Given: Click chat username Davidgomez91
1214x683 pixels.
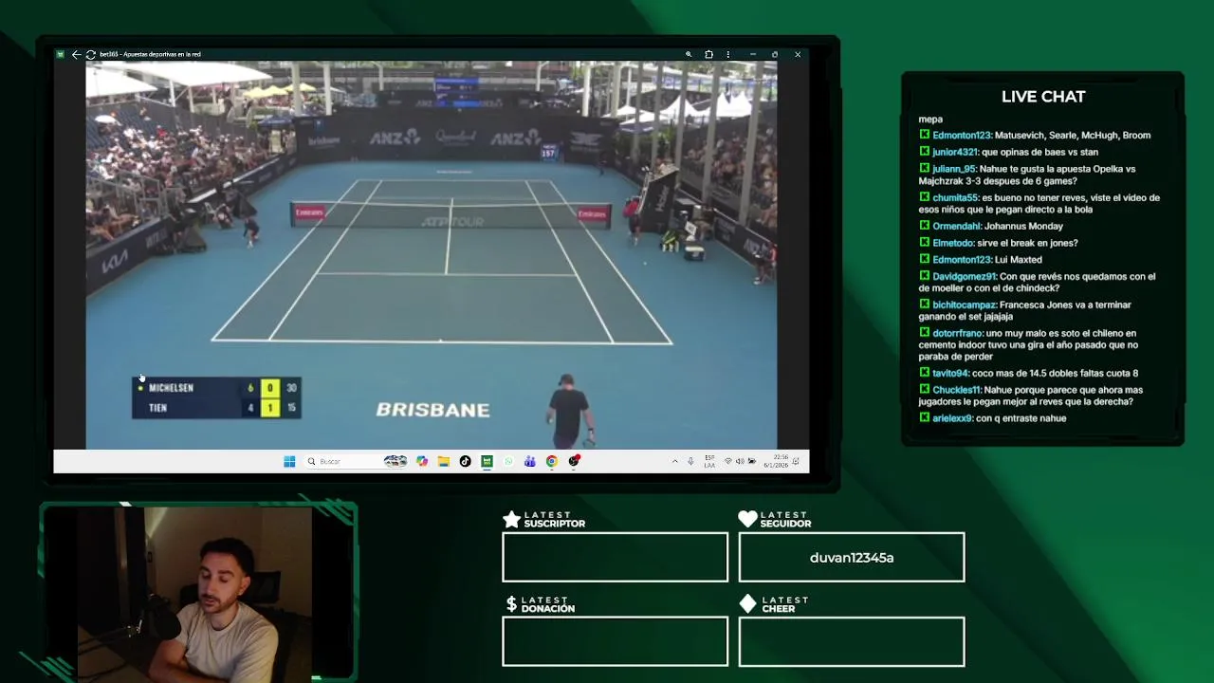Looking at the screenshot, I should pos(965,276).
